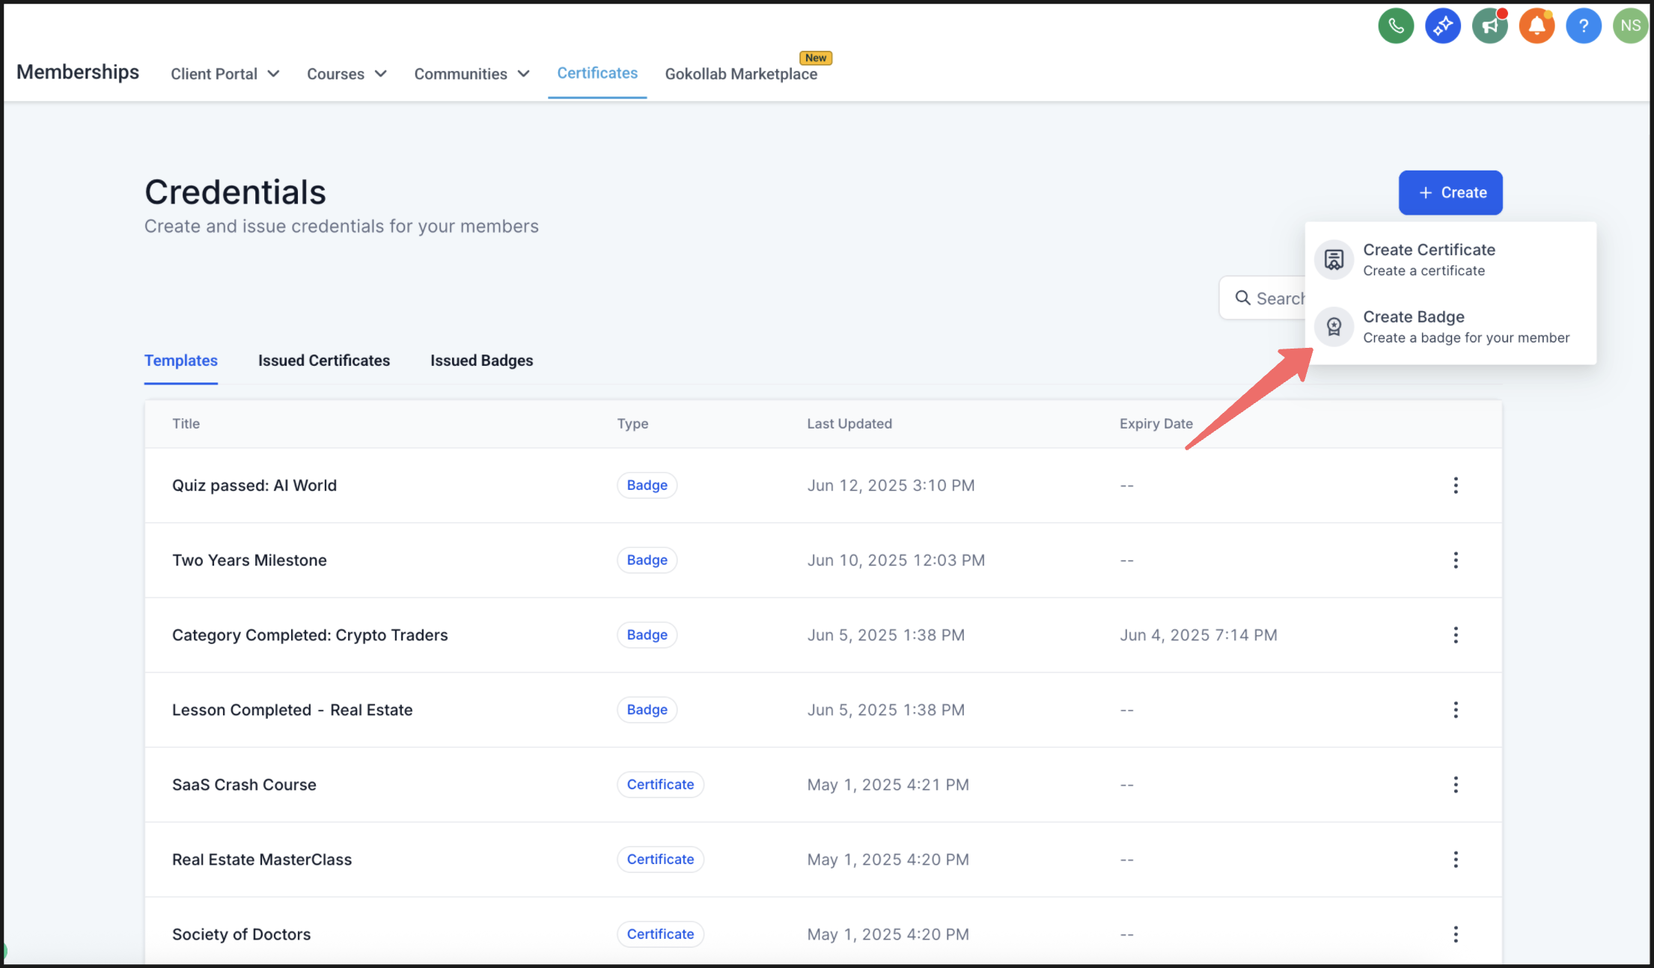
Task: Switch to the Issued Badges tab
Action: point(481,361)
